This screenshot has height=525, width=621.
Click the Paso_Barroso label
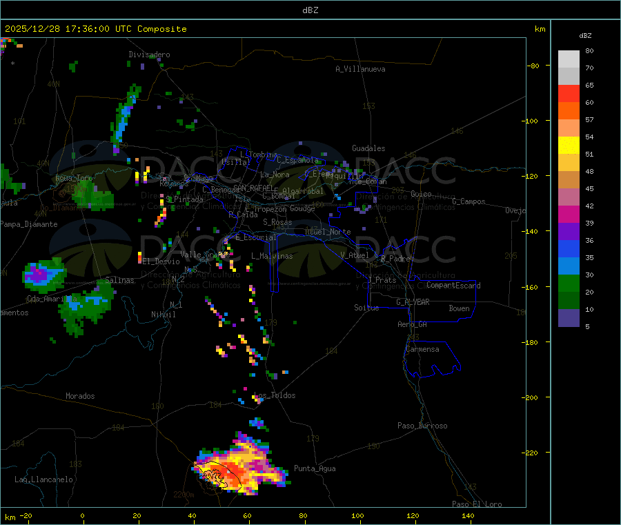[422, 426]
